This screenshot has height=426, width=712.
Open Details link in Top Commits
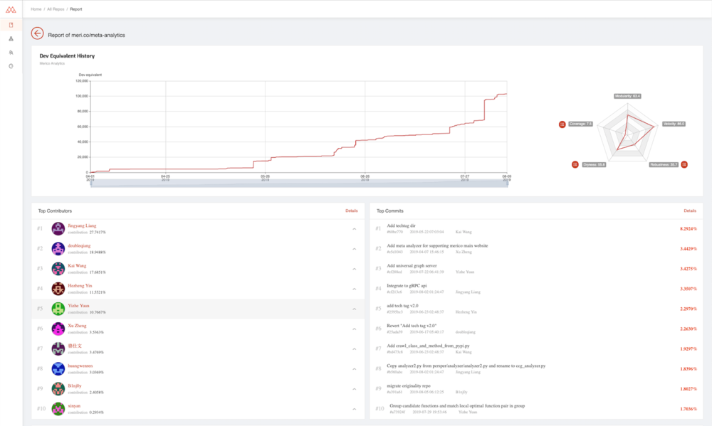point(689,211)
